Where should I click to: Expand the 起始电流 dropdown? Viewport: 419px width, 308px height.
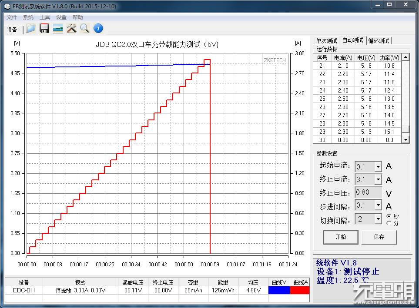378,167
